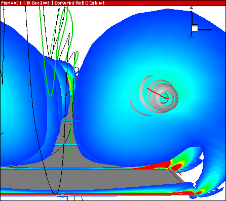Select the small green loop near the vortex gap
The width and height of the screenshot is (226, 201).
pos(77,57)
